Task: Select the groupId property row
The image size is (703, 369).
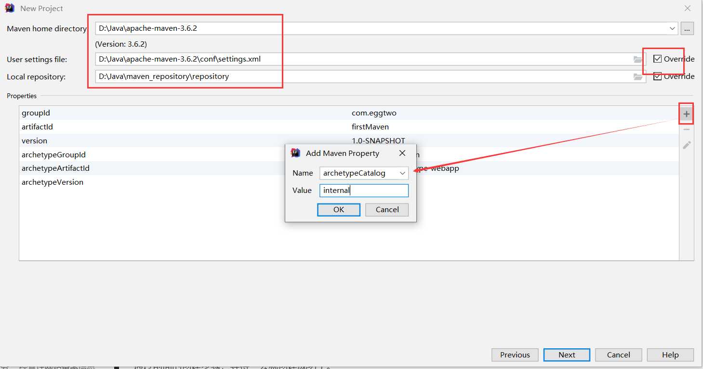Action: (349, 113)
